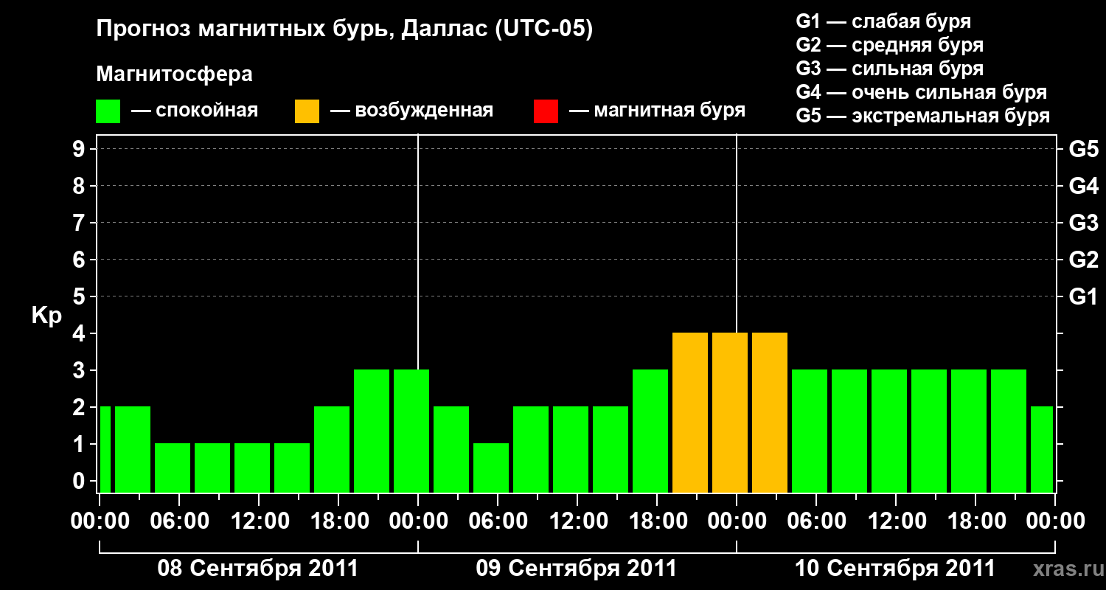Click the '— магнитная буря' legend label
Screen dimensions: 1106x590
[657, 111]
